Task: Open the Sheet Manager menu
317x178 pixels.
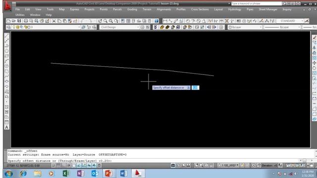Action: coord(268,9)
